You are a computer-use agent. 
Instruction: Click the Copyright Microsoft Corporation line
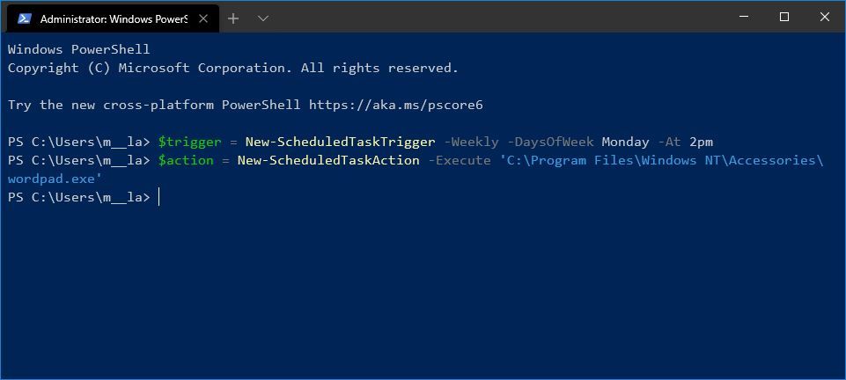[x=232, y=68]
